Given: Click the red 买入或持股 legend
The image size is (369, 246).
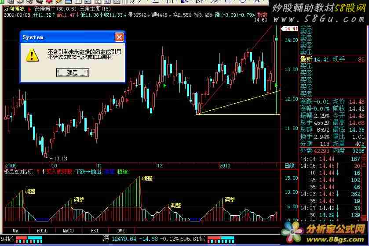Looking at the screenshot, I should (59, 172).
